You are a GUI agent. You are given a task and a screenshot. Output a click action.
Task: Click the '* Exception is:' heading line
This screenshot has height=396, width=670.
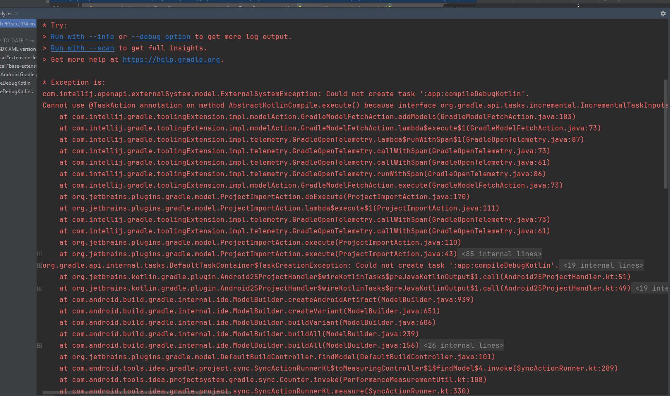point(74,83)
